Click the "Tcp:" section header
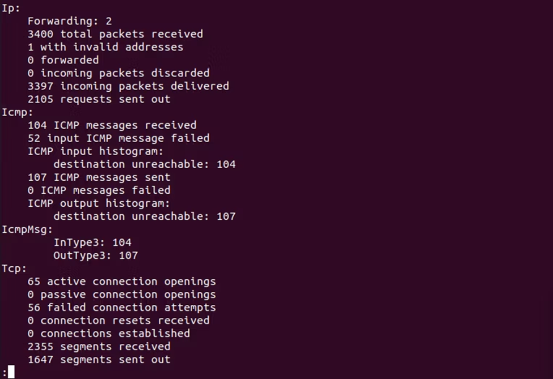 (14, 269)
